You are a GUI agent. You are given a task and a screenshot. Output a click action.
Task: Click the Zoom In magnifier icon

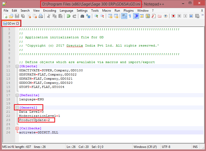pyautogui.click(x=96, y=16)
